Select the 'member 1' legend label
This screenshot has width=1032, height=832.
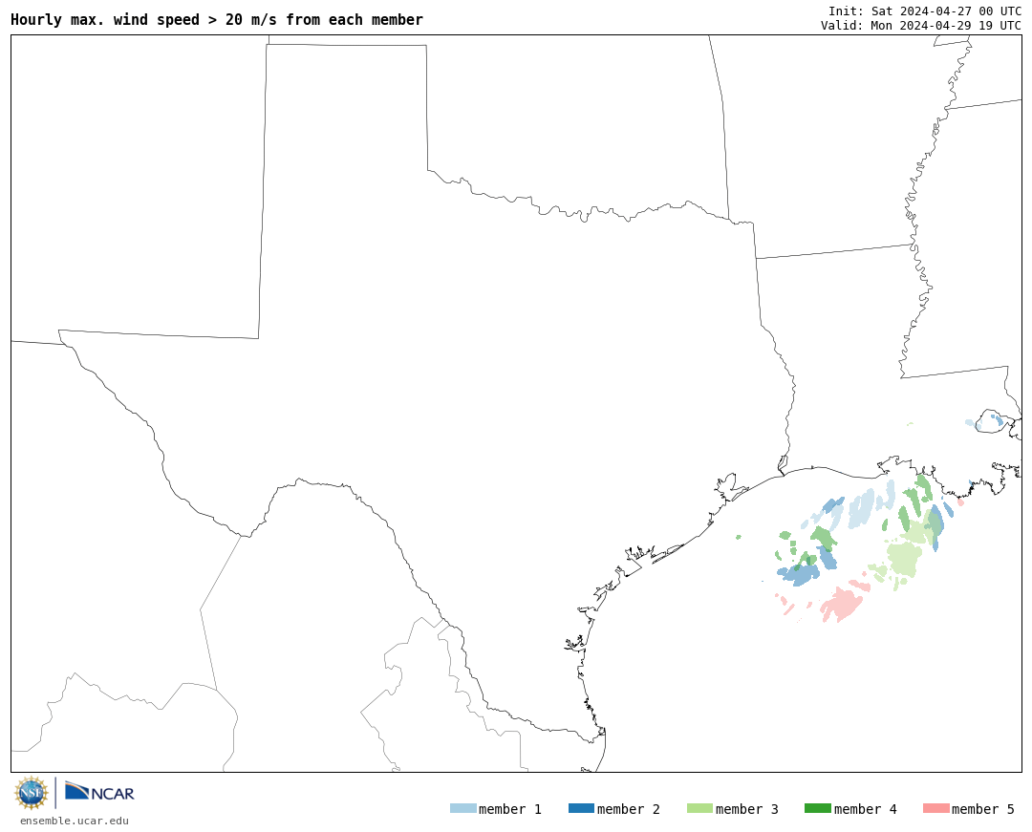pos(510,809)
